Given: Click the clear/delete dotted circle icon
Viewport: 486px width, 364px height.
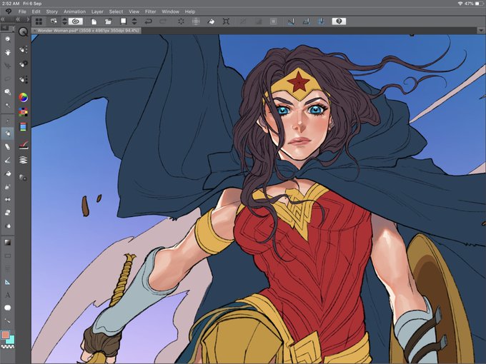Looking at the screenshot, I should click(x=181, y=21).
